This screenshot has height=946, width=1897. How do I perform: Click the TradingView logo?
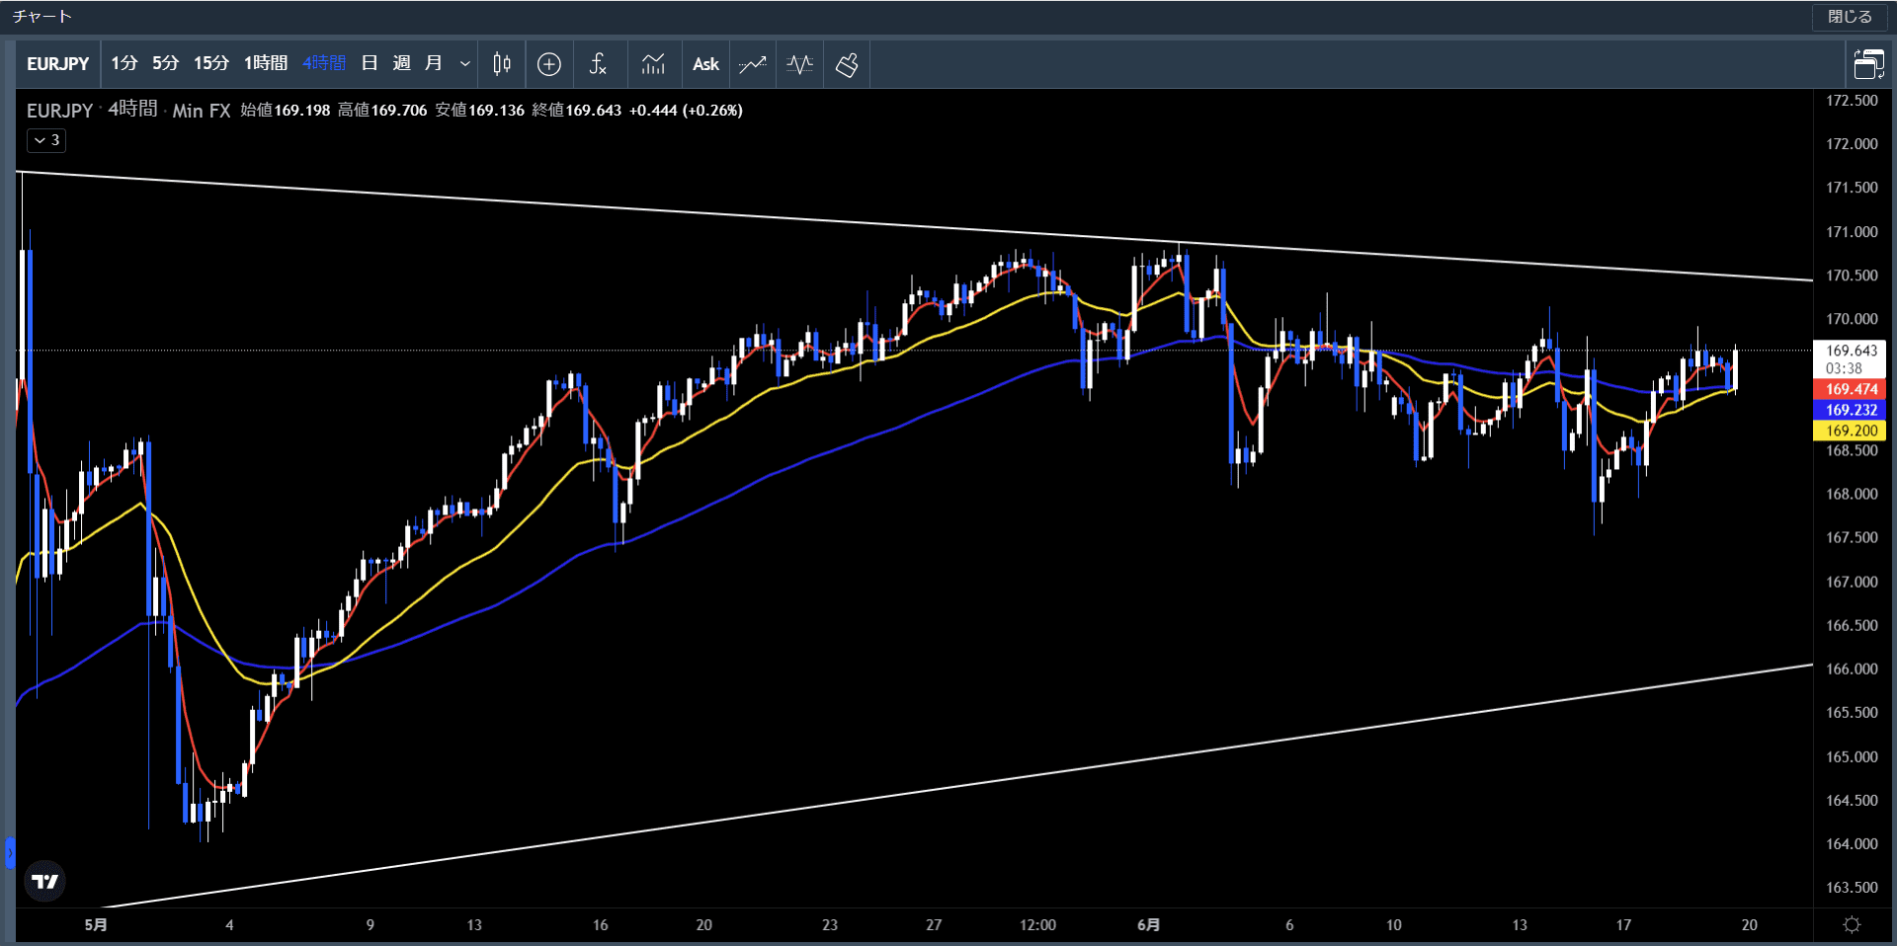pyautogui.click(x=44, y=881)
